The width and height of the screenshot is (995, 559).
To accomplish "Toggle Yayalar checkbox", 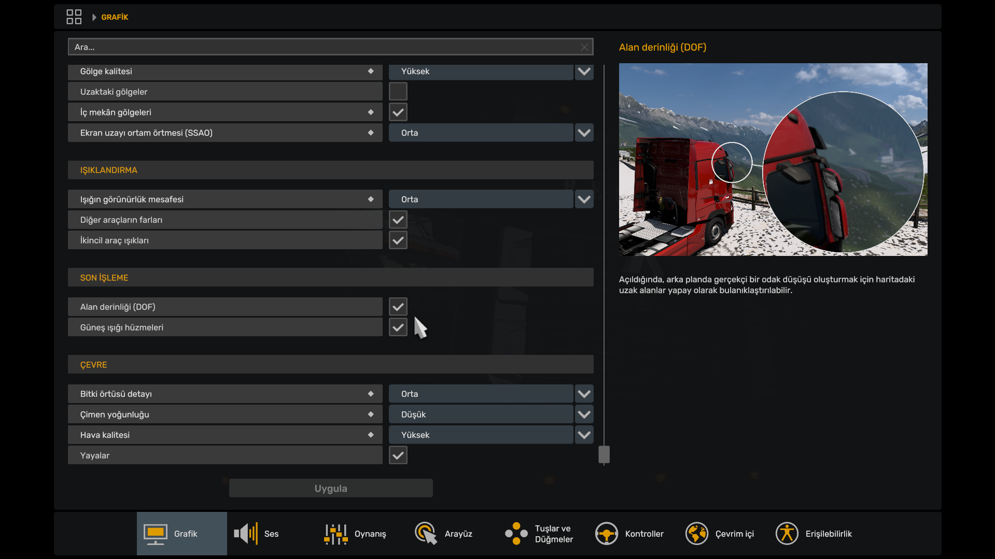I will pos(398,455).
